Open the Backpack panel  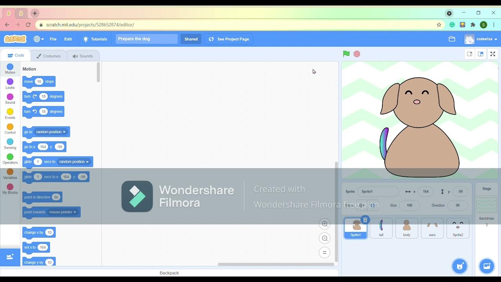[x=169, y=273]
